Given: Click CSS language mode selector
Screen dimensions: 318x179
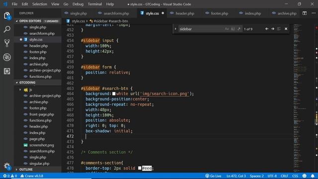Looking at the screenshot, I should [x=295, y=176].
